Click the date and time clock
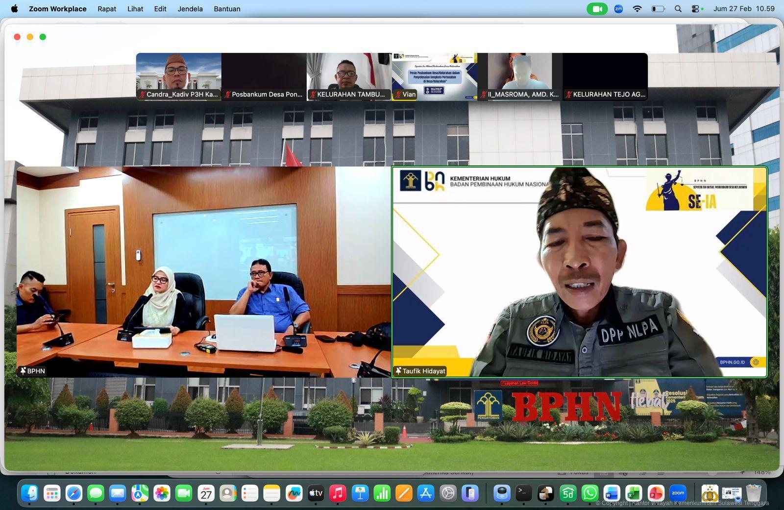Screen dimensions: 784x510 point(743,9)
